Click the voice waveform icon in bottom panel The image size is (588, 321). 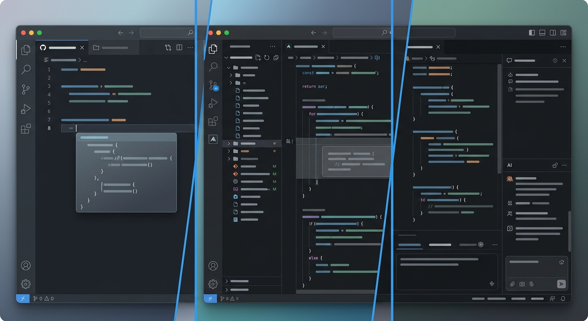[x=492, y=284]
